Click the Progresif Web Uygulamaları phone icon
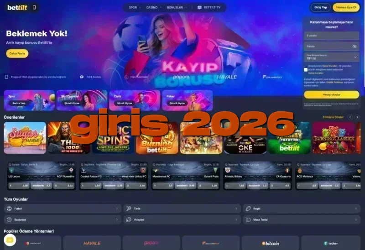Screen dimensions: 365x250 coord(6,77)
